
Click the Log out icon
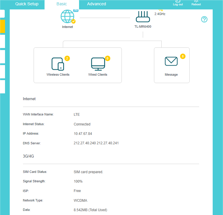click(x=178, y=2)
